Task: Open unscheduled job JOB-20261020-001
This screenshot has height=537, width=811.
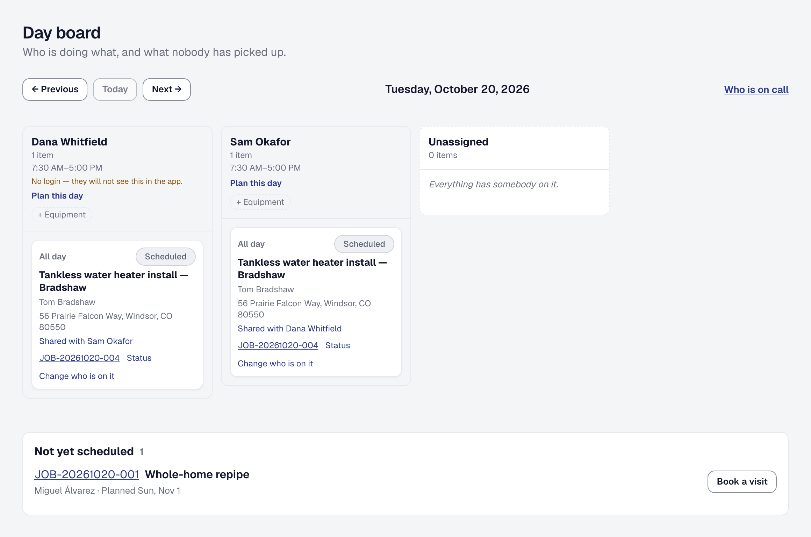Action: point(87,474)
